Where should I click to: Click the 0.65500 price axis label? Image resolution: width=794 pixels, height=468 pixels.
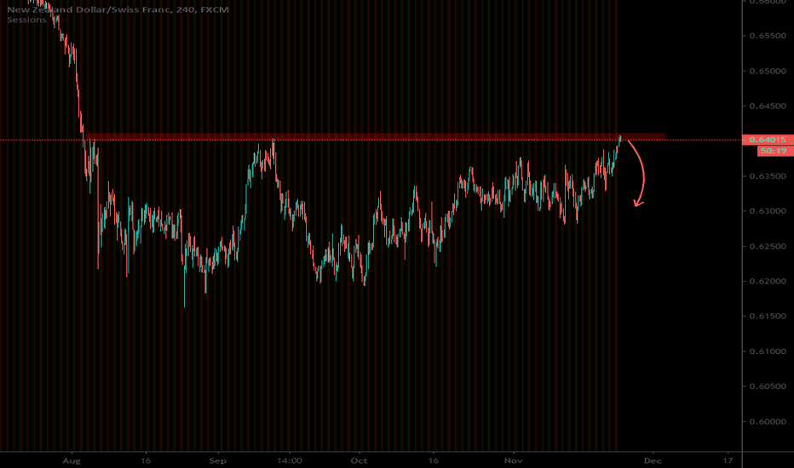coord(768,36)
